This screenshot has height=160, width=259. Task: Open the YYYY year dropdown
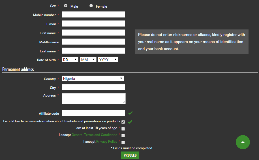point(108,59)
